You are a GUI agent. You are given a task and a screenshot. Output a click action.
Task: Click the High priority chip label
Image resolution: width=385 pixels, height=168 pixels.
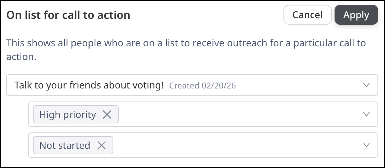point(68,115)
